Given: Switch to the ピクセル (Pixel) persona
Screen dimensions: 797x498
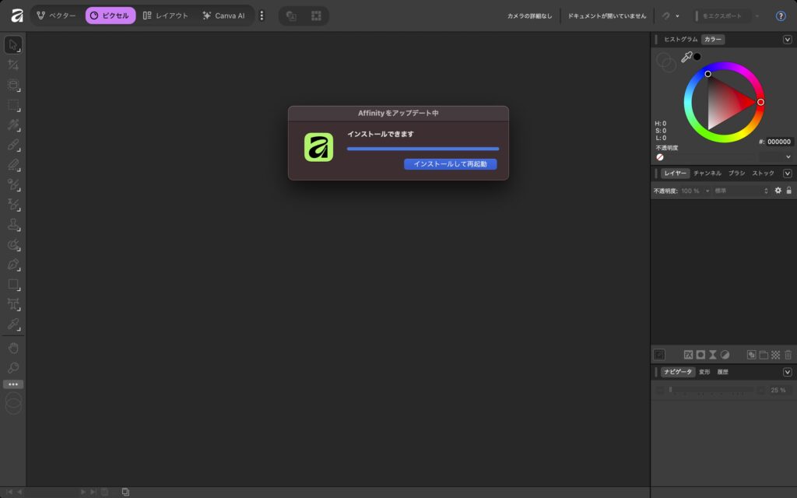Looking at the screenshot, I should click(x=110, y=16).
